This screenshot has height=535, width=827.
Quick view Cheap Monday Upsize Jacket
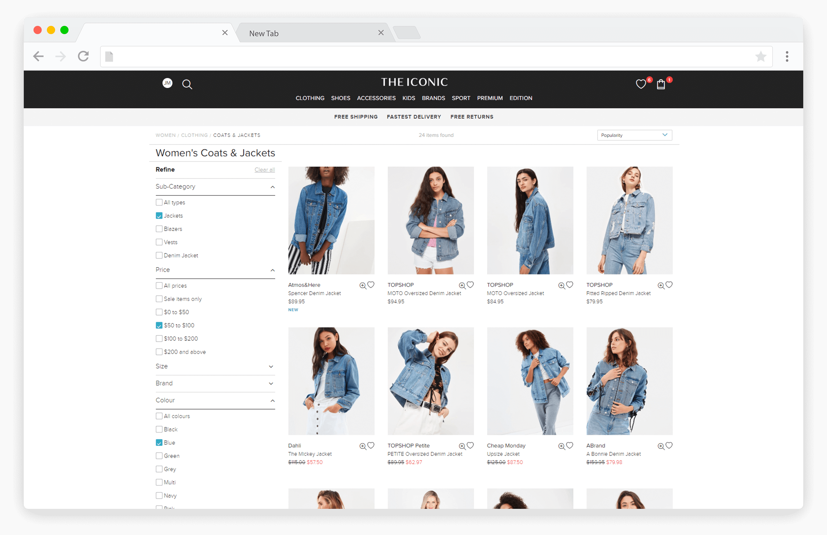pos(561,446)
